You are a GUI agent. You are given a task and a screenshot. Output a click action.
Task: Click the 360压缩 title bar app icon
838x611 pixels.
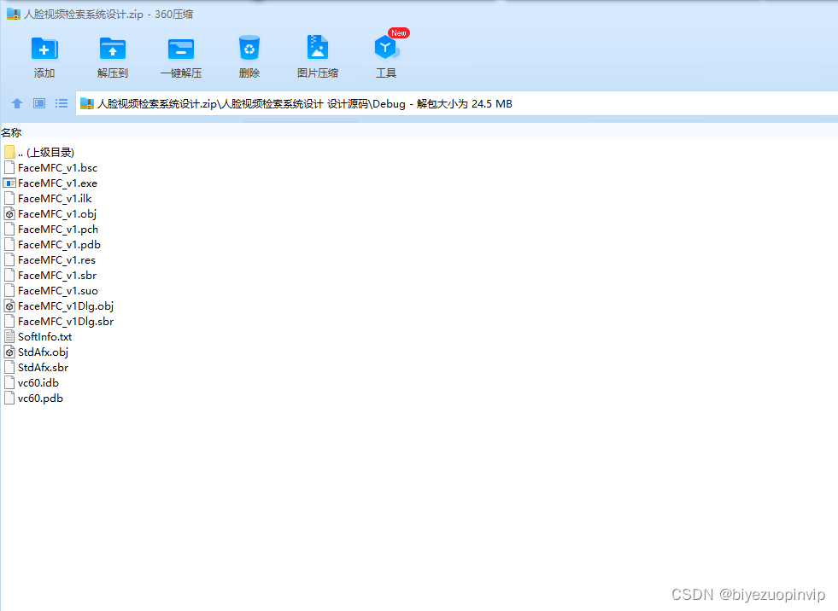tap(14, 14)
